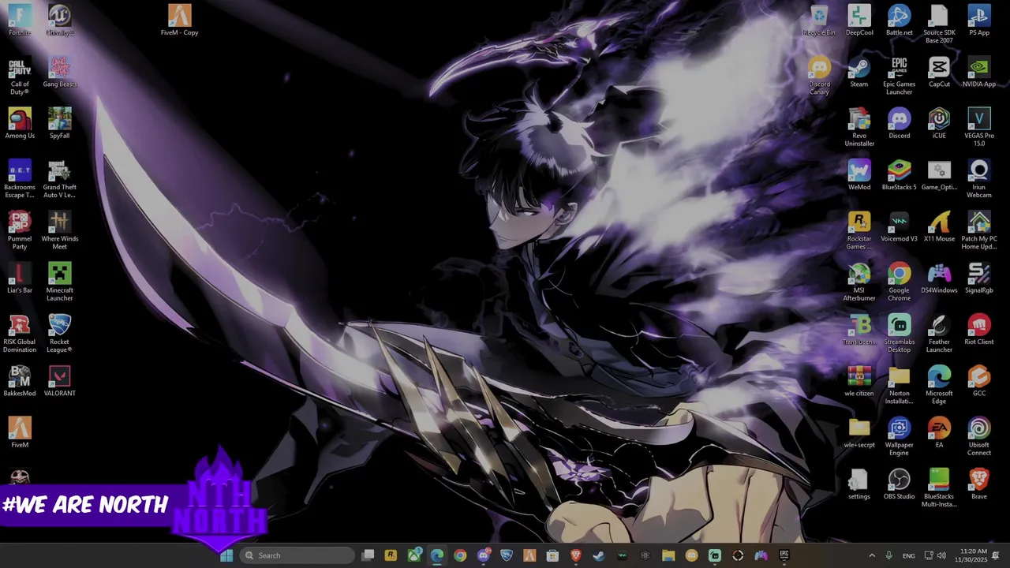Select the Ubisoft Connect shortcut
Image resolution: width=1010 pixels, height=568 pixels.
(x=979, y=436)
